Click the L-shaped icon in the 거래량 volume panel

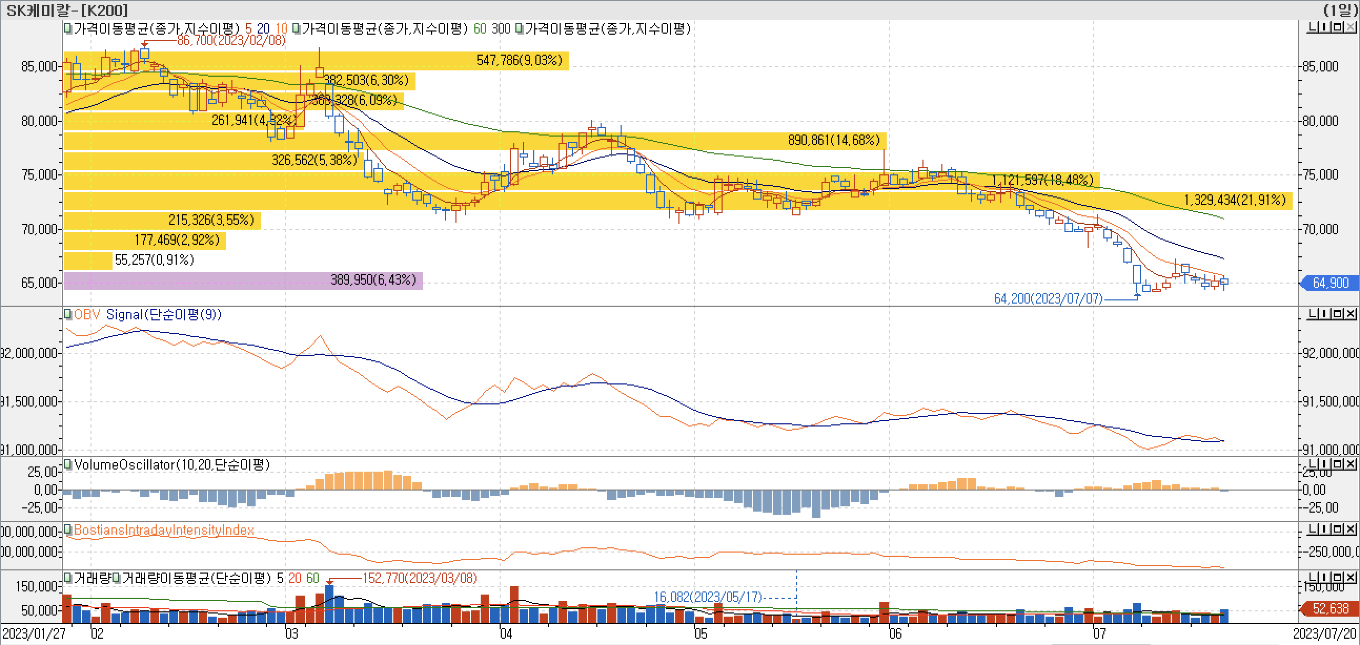(1313, 577)
